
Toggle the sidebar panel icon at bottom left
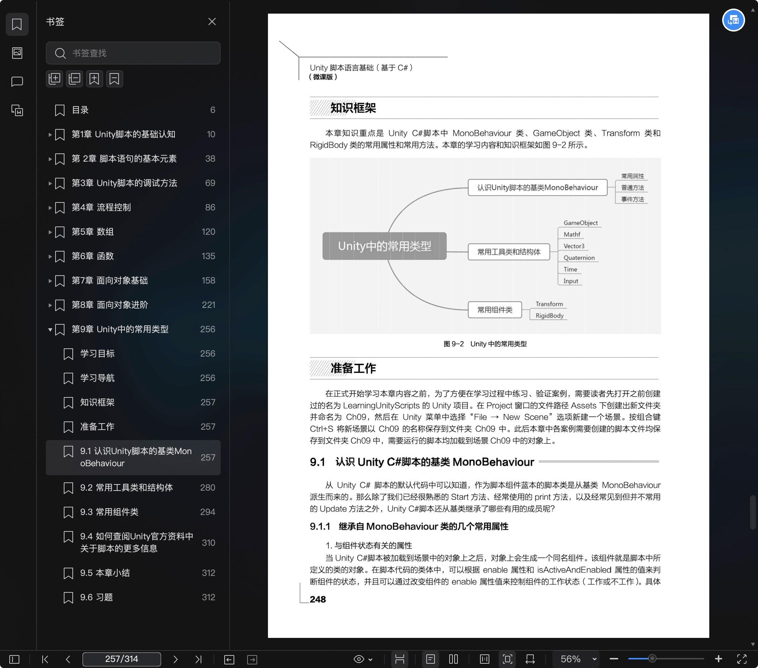pos(14,659)
